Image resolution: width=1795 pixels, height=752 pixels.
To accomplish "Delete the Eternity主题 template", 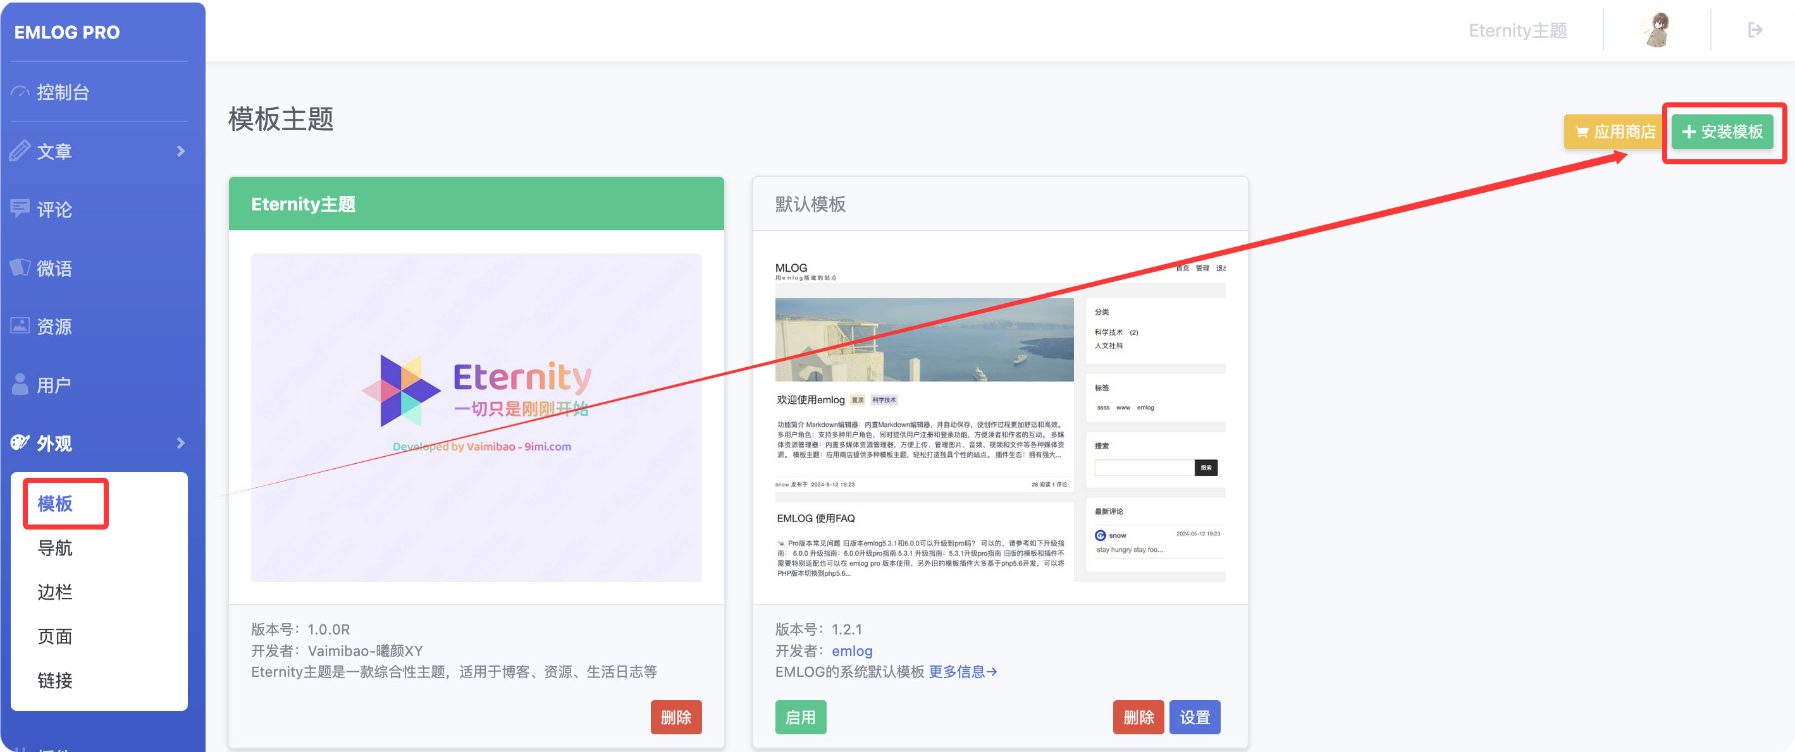I will coord(675,717).
